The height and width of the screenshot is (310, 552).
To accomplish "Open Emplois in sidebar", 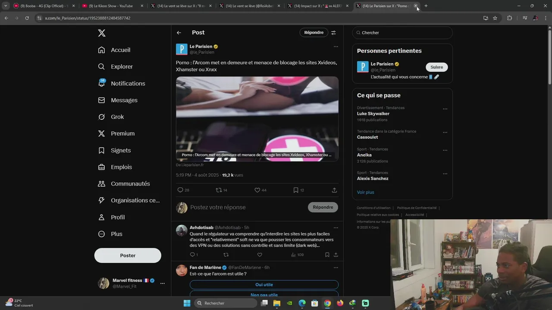I will (115, 167).
